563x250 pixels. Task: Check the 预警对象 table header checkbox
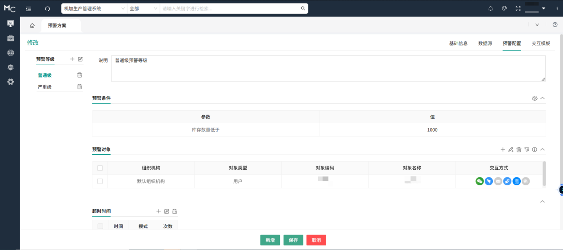coord(100,168)
